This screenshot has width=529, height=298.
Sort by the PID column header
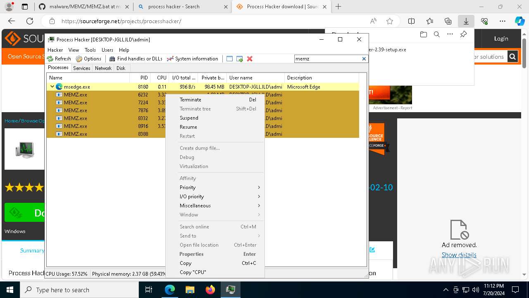click(140, 78)
